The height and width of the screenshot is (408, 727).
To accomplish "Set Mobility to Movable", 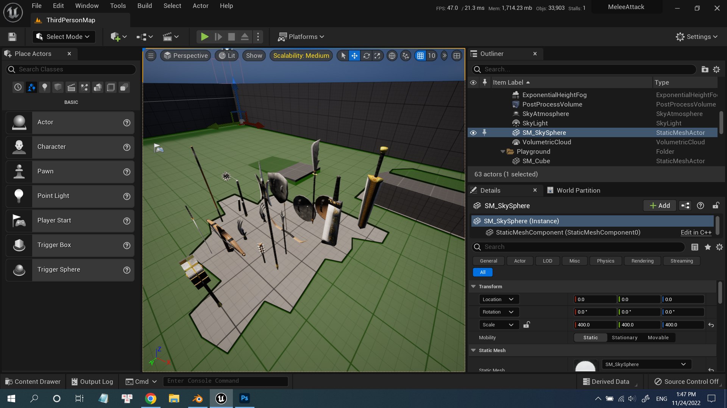I will point(658,338).
